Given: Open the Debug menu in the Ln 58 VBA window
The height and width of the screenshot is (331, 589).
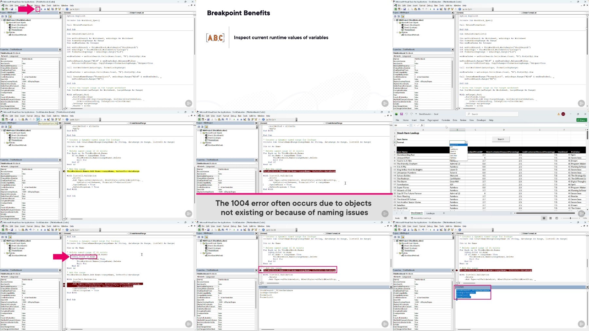Looking at the screenshot, I should [37, 226].
